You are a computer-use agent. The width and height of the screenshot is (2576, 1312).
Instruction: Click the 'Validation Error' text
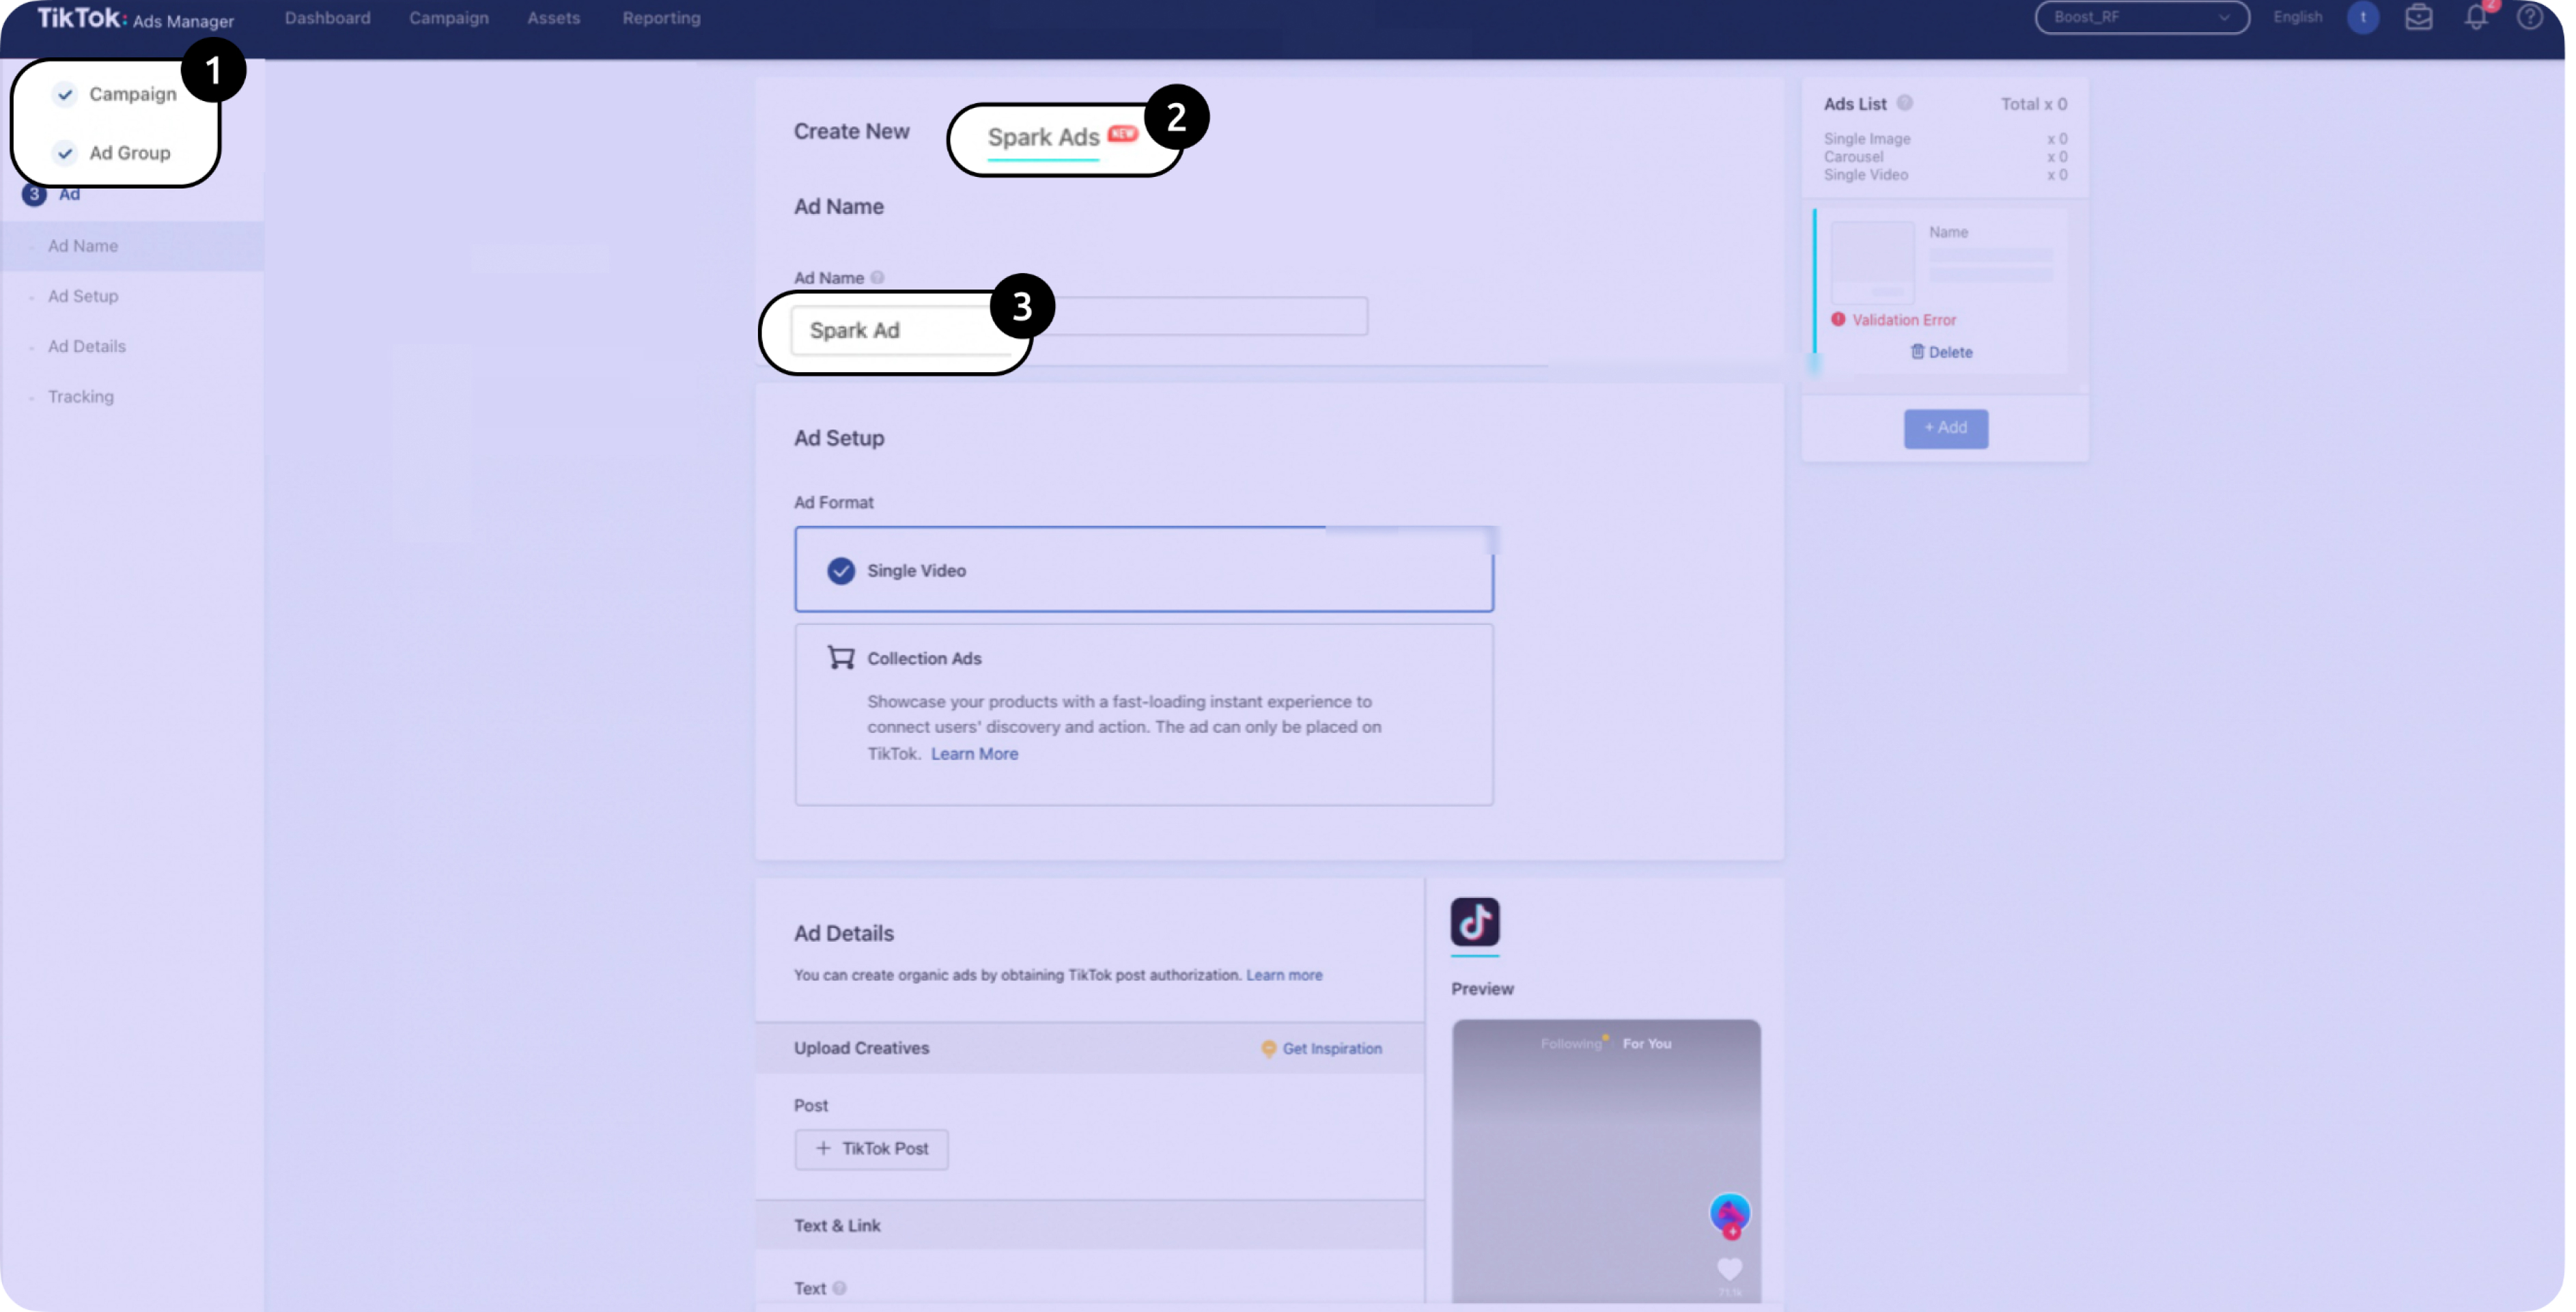1903,320
